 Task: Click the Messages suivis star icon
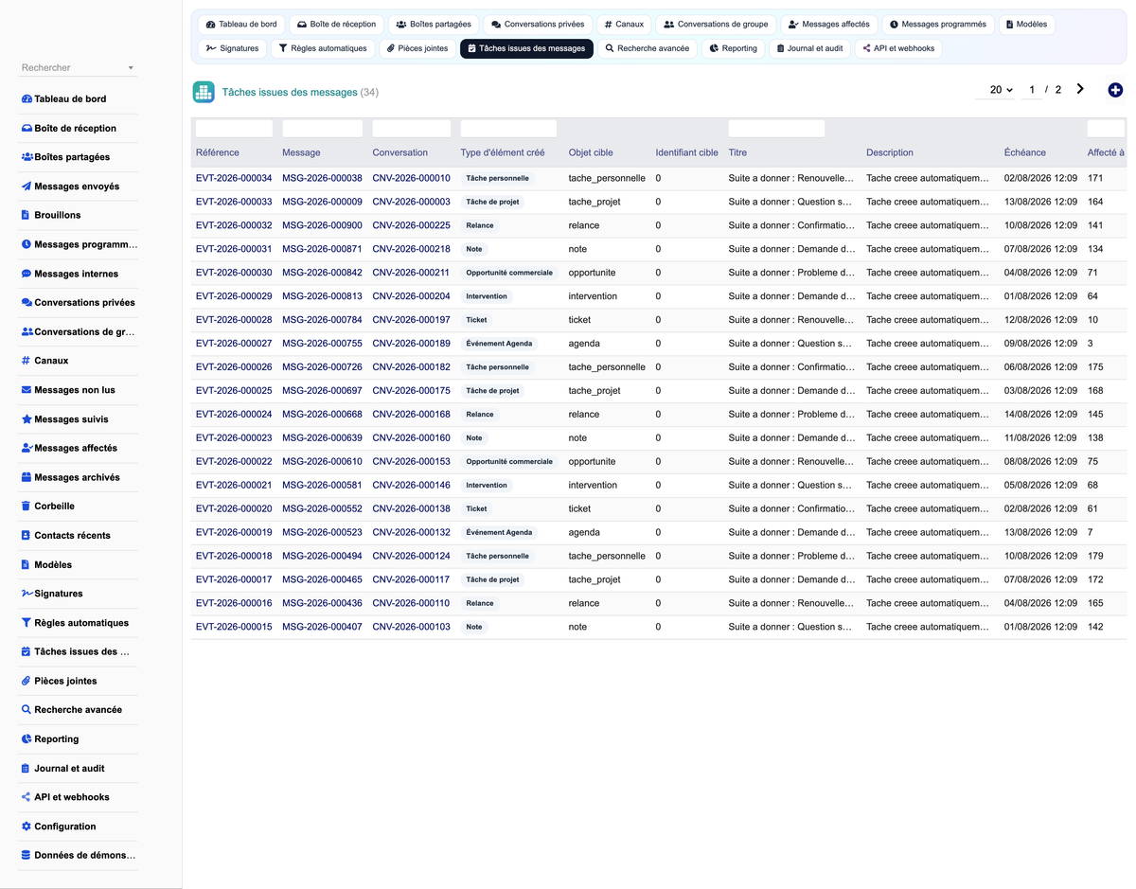click(27, 419)
